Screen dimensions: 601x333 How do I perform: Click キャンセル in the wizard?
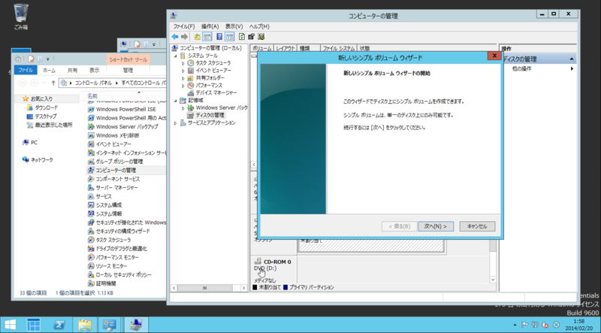[x=477, y=226]
